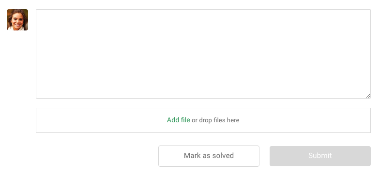Viewport: 380px width, 174px height.
Task: Click inside the attachment upload area
Action: click(203, 120)
